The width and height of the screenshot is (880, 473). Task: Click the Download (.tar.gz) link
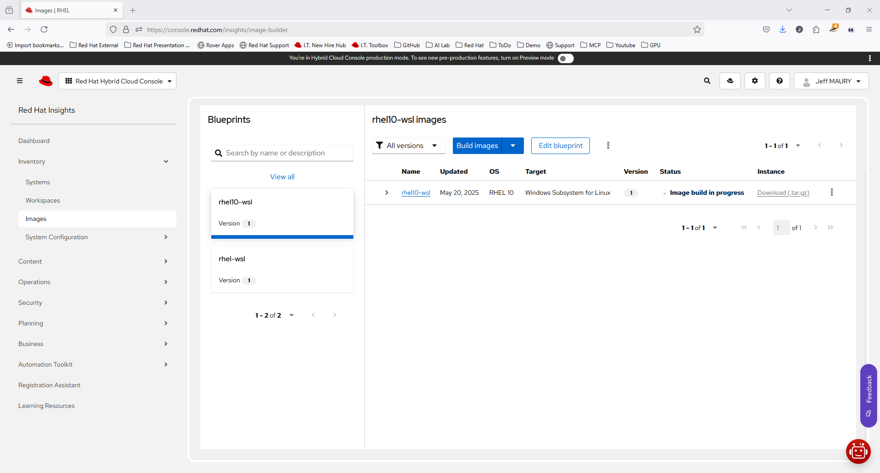point(783,192)
